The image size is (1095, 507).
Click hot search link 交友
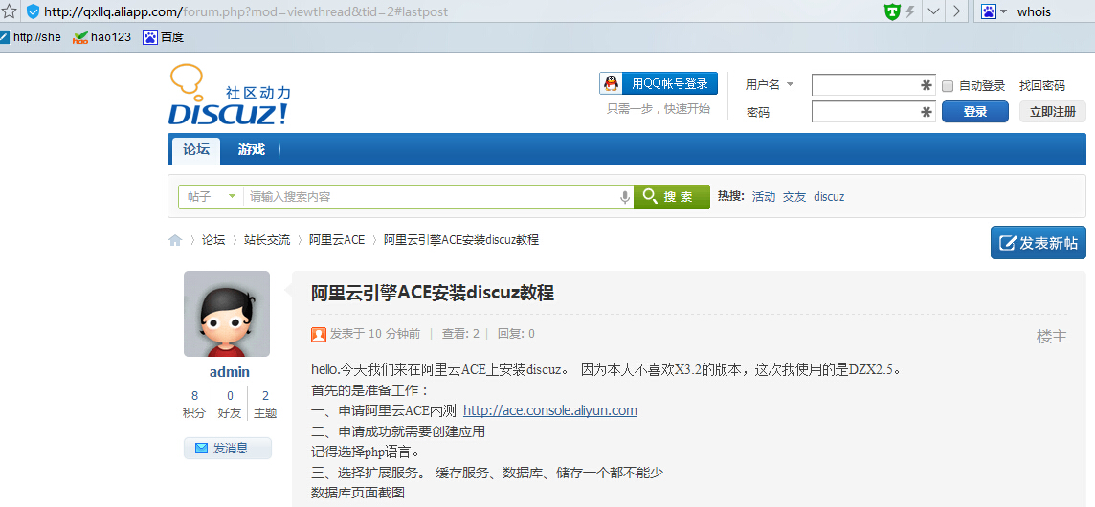[794, 197]
